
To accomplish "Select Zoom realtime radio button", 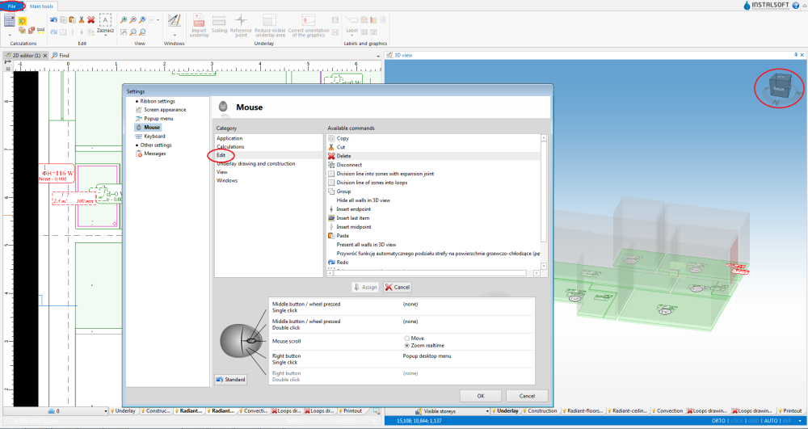I will 407,346.
